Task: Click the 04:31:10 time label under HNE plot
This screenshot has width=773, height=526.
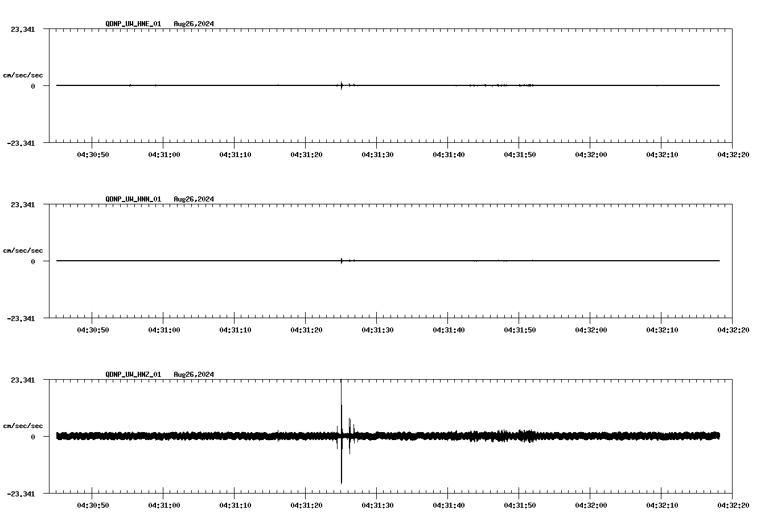Action: point(235,155)
